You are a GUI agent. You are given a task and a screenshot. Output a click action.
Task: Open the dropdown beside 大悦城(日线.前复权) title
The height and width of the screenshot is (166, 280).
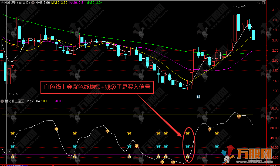[33, 3]
